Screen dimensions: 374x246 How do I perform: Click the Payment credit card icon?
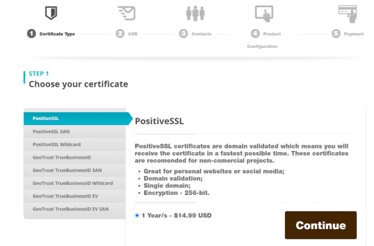tap(347, 13)
